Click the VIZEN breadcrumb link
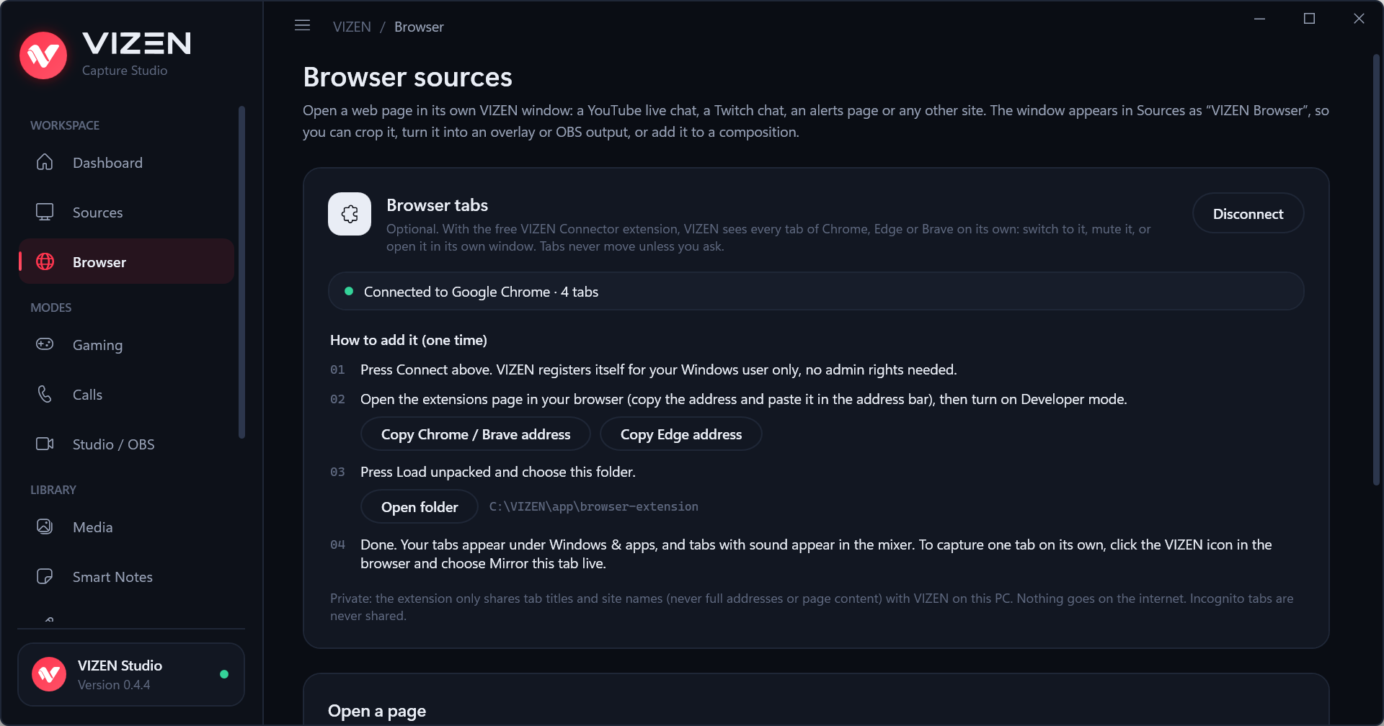This screenshot has height=726, width=1384. pos(352,27)
